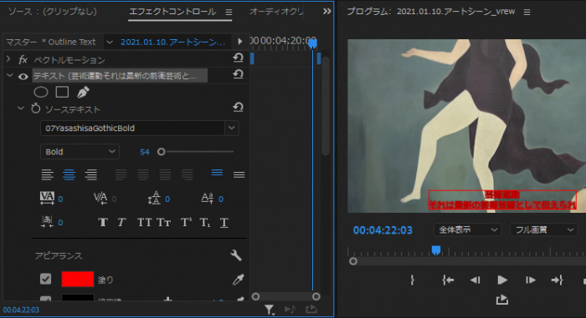The width and height of the screenshot is (586, 318).
Task: Pick fill color with eyedropper
Action: click(x=238, y=280)
